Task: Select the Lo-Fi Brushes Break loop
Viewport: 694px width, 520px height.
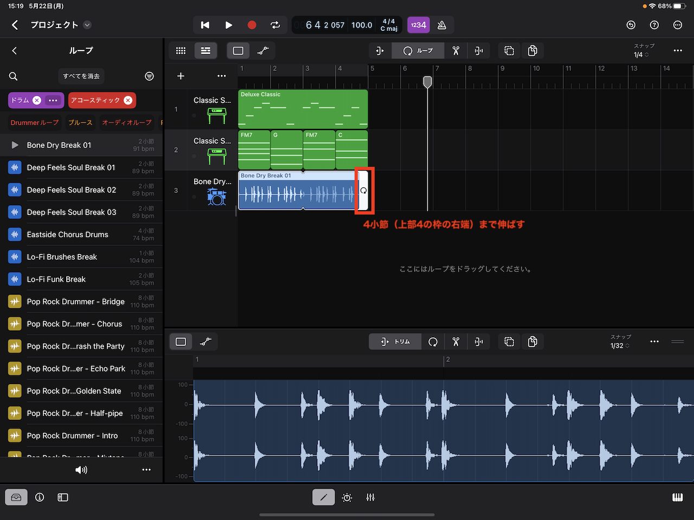Action: point(81,257)
